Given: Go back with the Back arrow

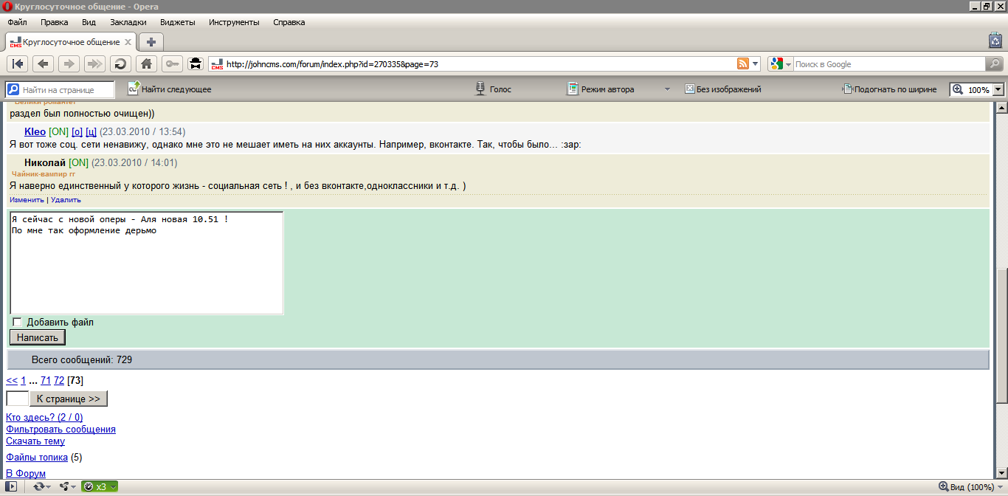Looking at the screenshot, I should tap(44, 63).
